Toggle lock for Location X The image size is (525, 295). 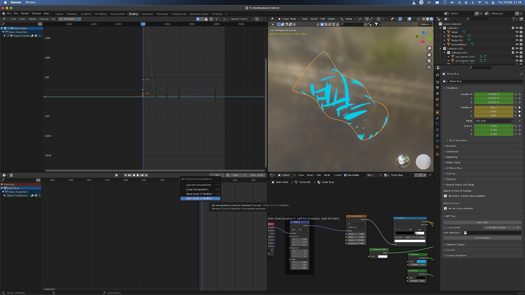tap(516, 94)
